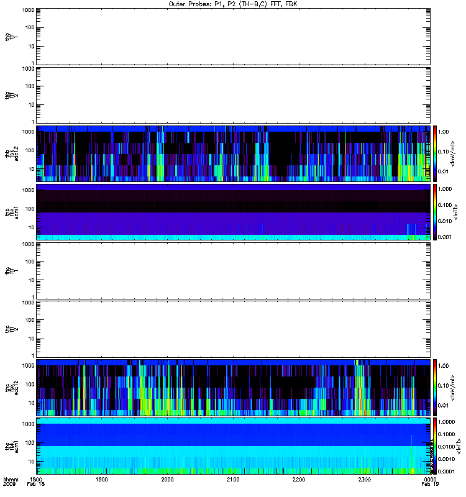The height and width of the screenshot is (497, 466).
Task: Click the "1900" time axis label
Action: [102, 480]
